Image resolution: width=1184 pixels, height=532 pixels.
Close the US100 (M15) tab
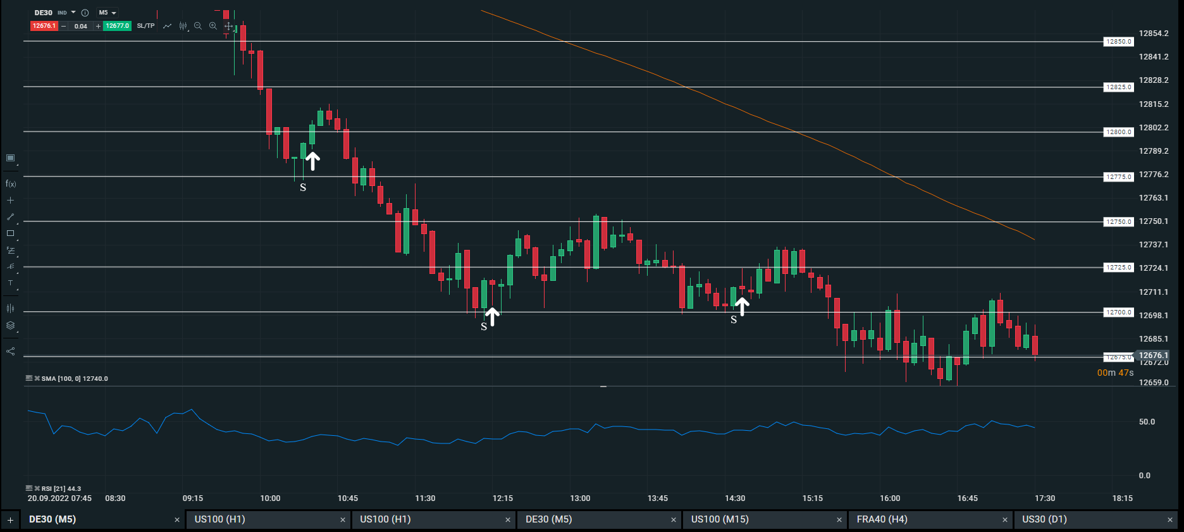pos(839,520)
